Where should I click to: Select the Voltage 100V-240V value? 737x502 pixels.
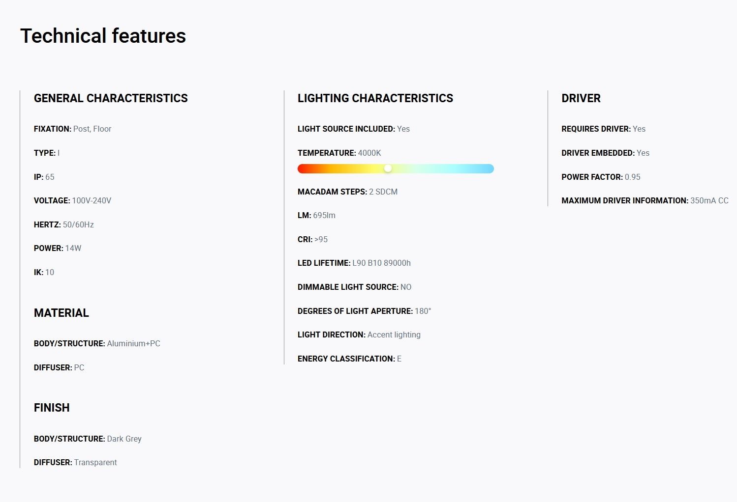click(92, 200)
